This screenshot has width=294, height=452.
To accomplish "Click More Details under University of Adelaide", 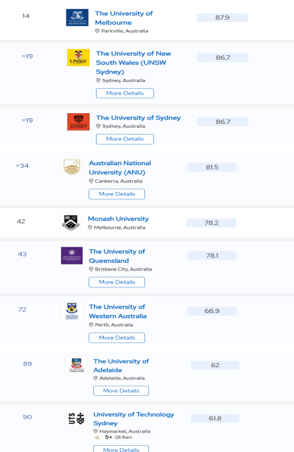I will (121, 391).
